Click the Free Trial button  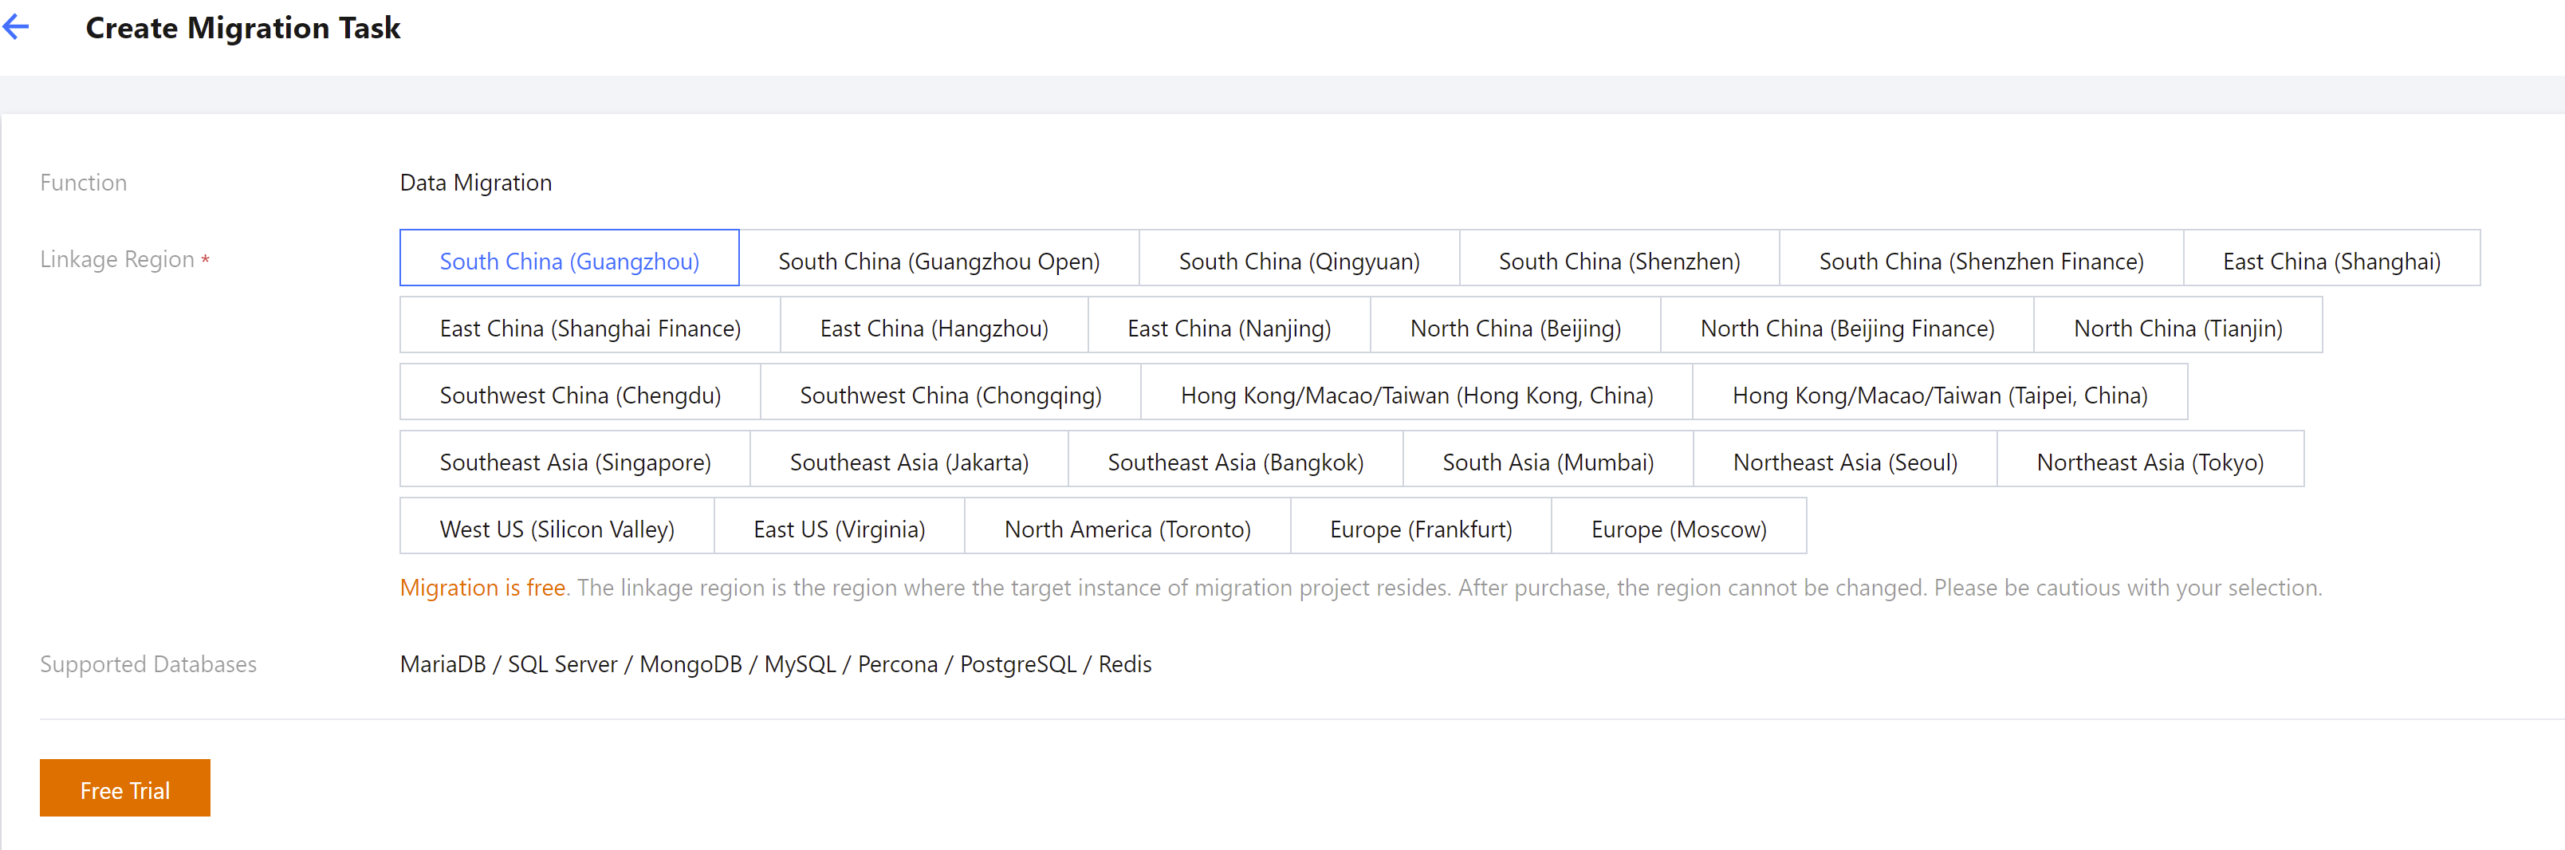pyautogui.click(x=125, y=789)
